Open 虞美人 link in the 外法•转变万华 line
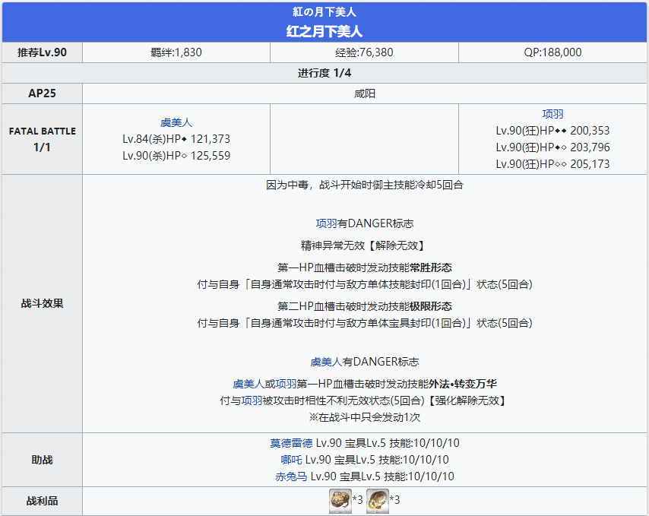The width and height of the screenshot is (649, 516). (x=249, y=384)
